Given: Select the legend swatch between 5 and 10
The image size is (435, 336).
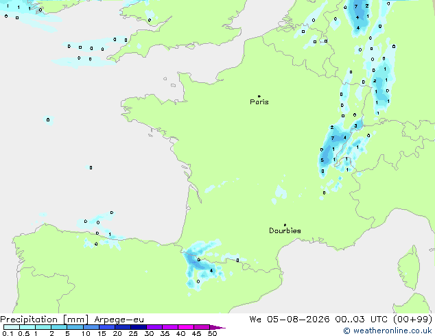Looking at the screenshot, I should coord(75,327).
